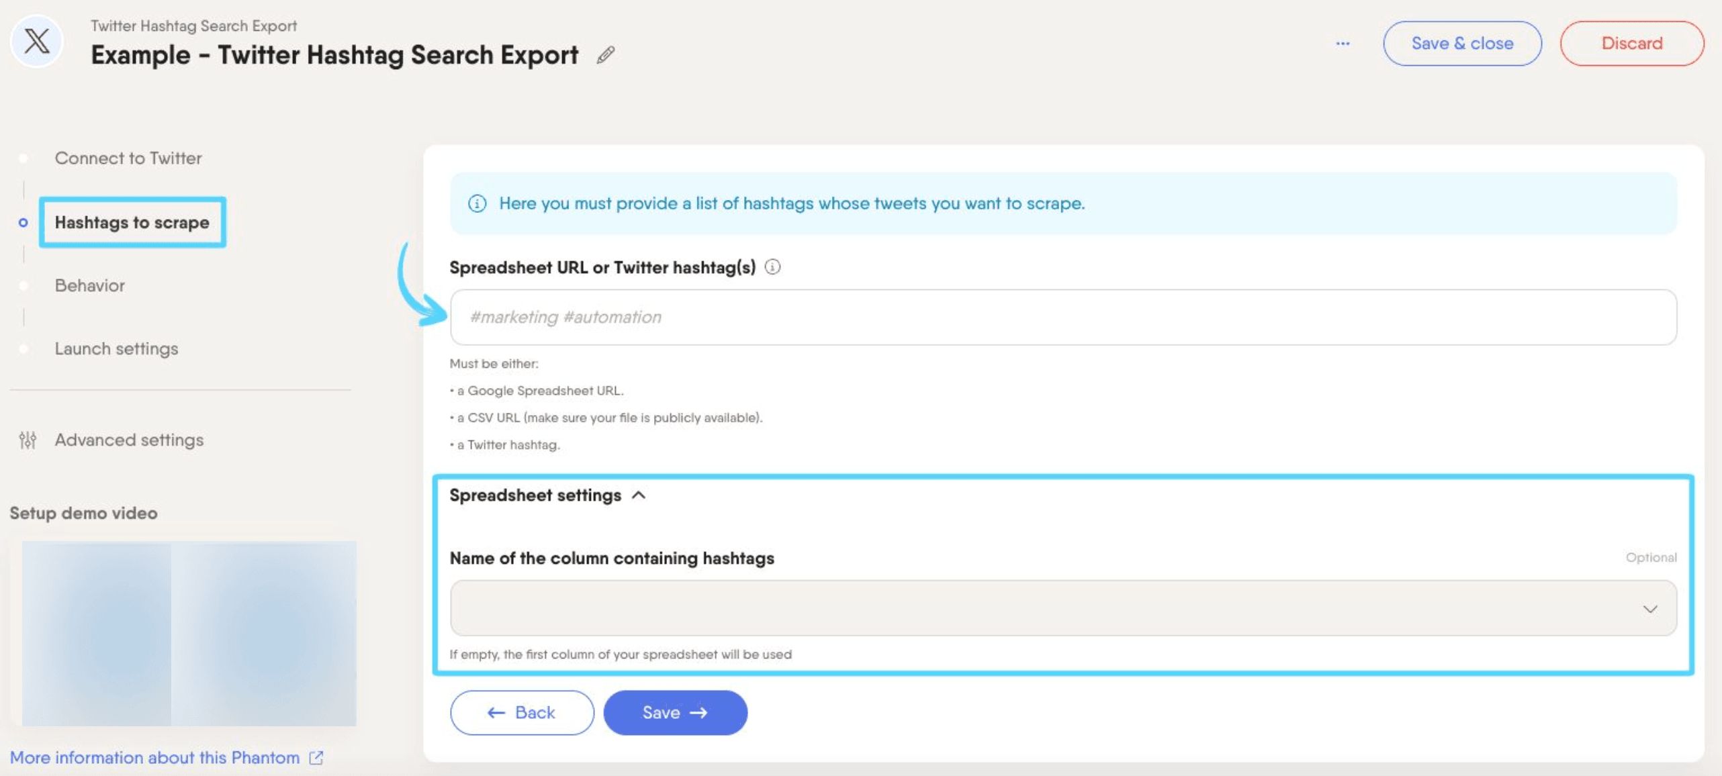Click the X (Twitter) logo icon
Image resolution: width=1722 pixels, height=776 pixels.
37,42
